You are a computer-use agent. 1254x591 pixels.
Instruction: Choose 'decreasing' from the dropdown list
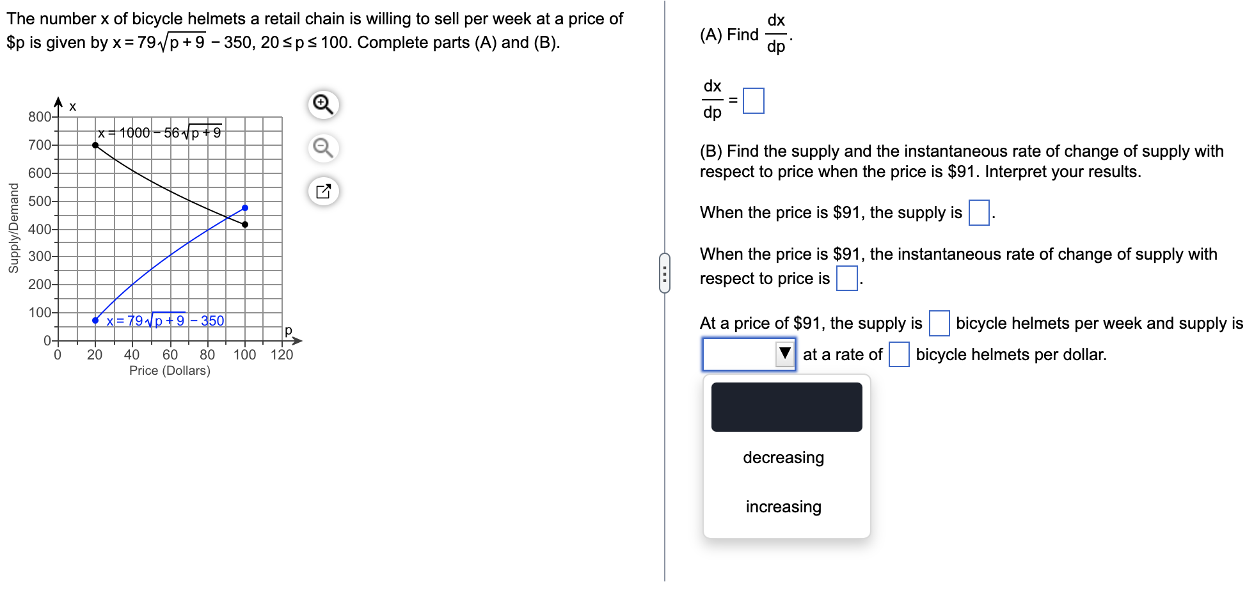[783, 457]
